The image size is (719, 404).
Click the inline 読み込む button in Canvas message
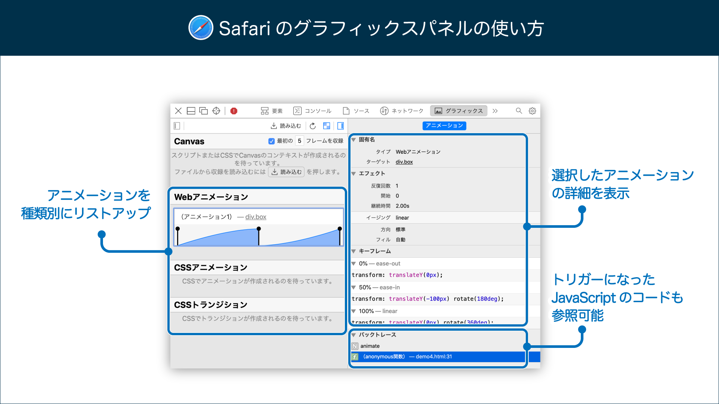286,172
